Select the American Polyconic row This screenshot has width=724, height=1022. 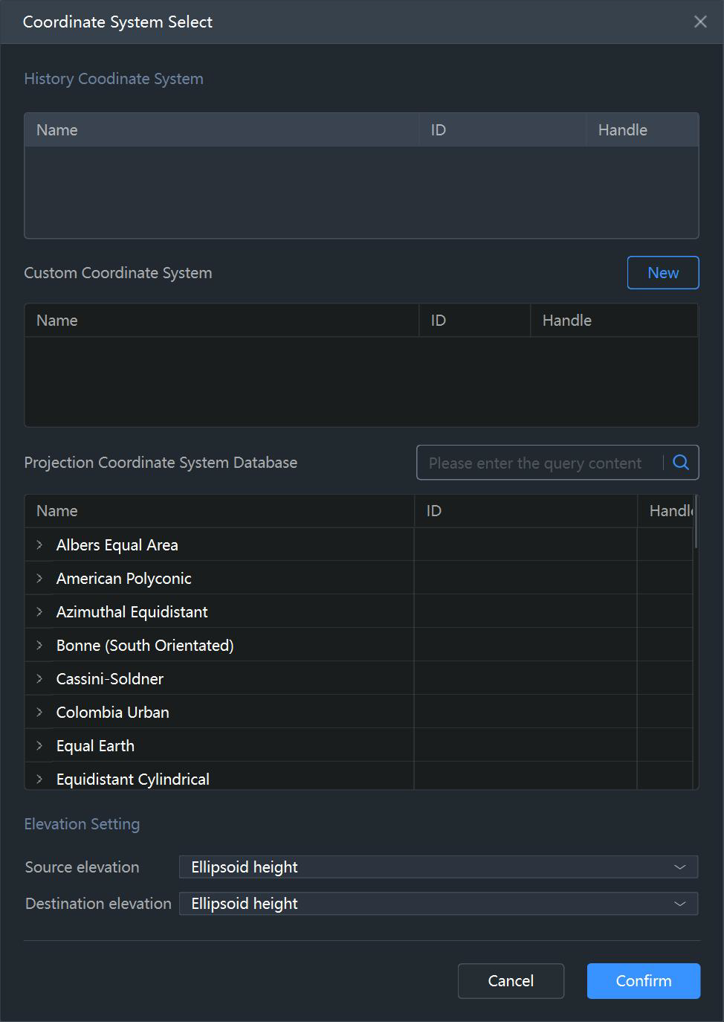359,578
